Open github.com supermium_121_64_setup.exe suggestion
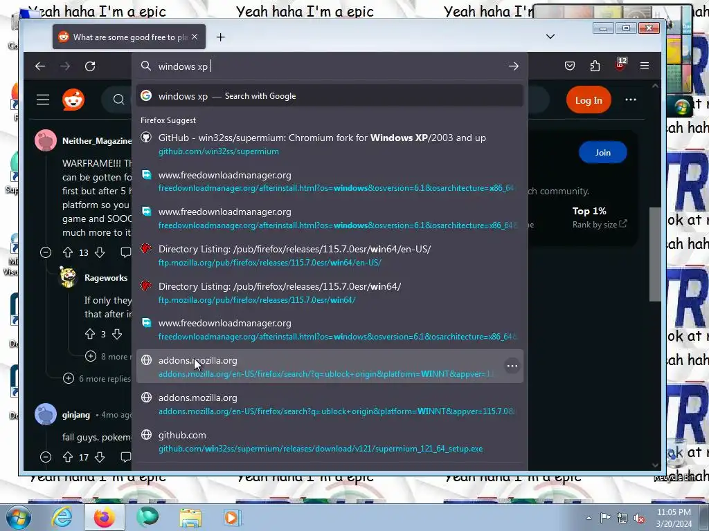 330,442
